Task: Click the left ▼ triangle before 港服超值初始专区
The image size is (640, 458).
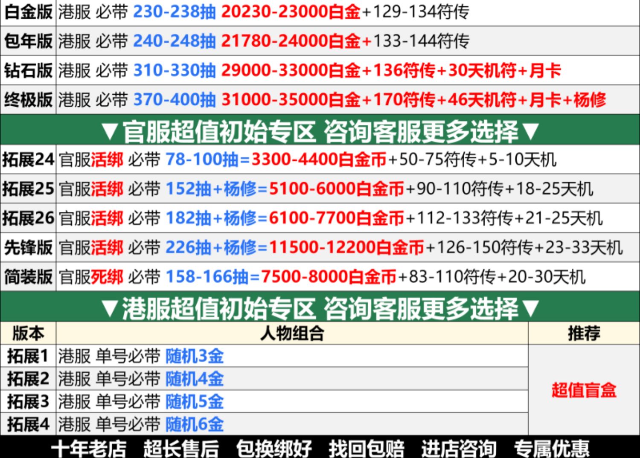Action: point(110,308)
